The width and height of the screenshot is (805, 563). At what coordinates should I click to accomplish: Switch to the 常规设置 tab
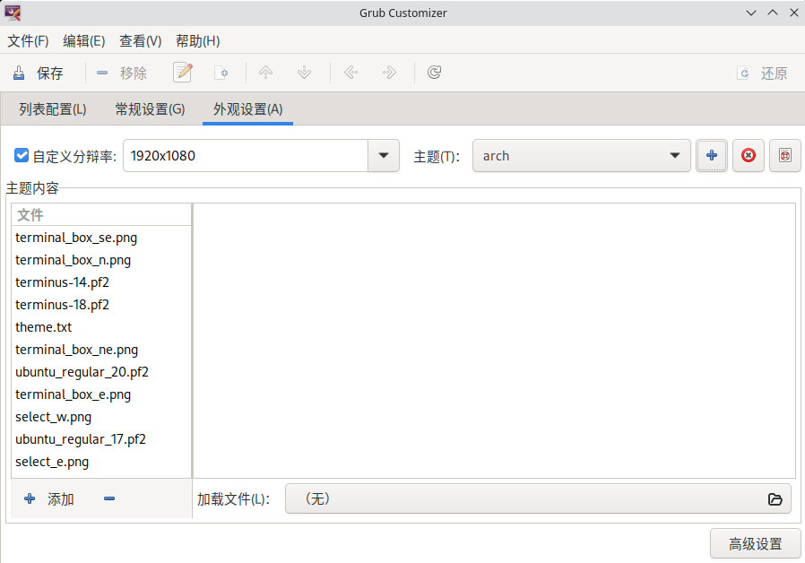pyautogui.click(x=150, y=109)
